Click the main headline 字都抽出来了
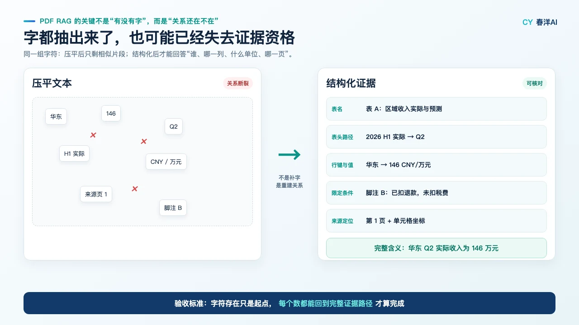 click(x=159, y=38)
